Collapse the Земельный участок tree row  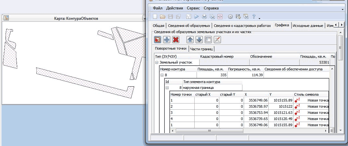point(157,62)
